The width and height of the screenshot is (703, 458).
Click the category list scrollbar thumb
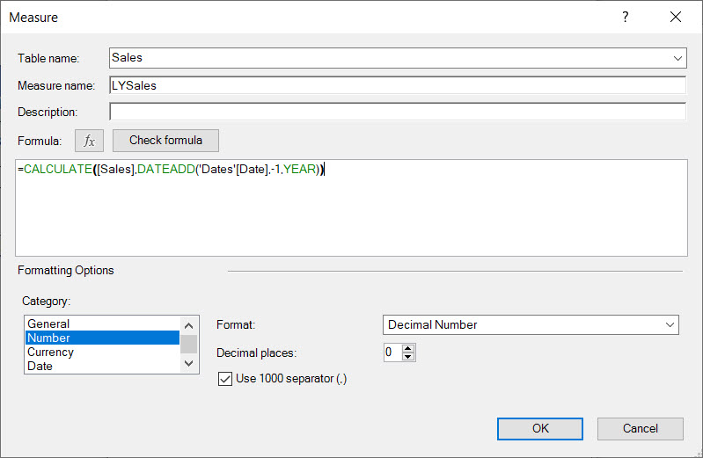tap(189, 345)
